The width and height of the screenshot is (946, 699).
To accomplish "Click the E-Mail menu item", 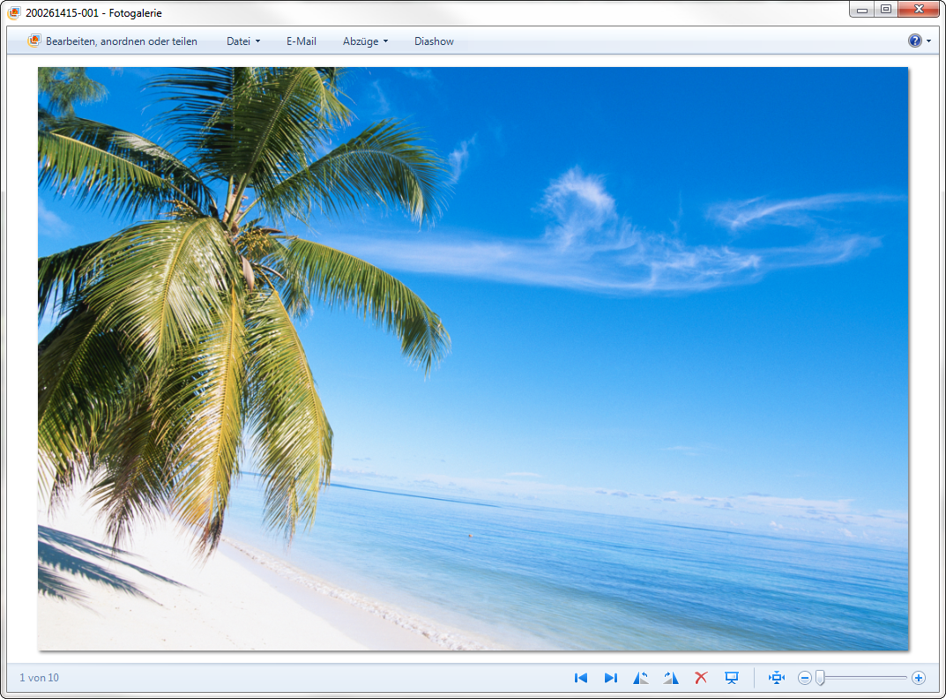I will (x=302, y=41).
